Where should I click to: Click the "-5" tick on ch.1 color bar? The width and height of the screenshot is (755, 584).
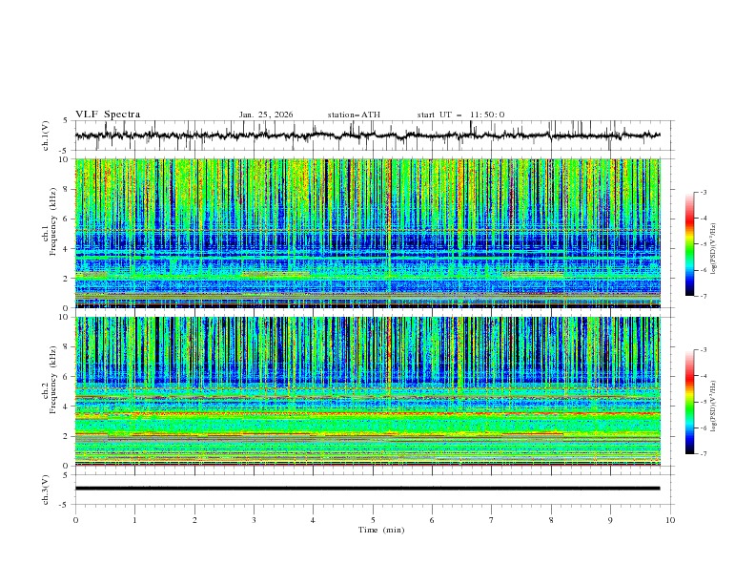point(703,244)
